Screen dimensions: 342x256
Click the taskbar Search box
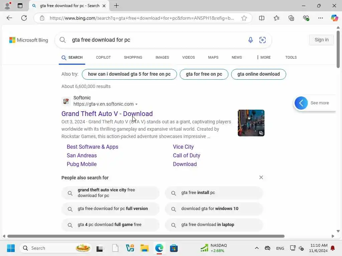pyautogui.click(x=55, y=248)
